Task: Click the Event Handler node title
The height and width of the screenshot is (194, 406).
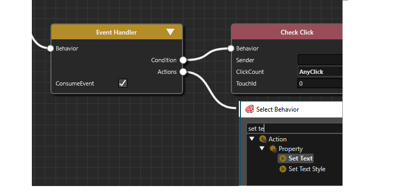Action: click(116, 32)
